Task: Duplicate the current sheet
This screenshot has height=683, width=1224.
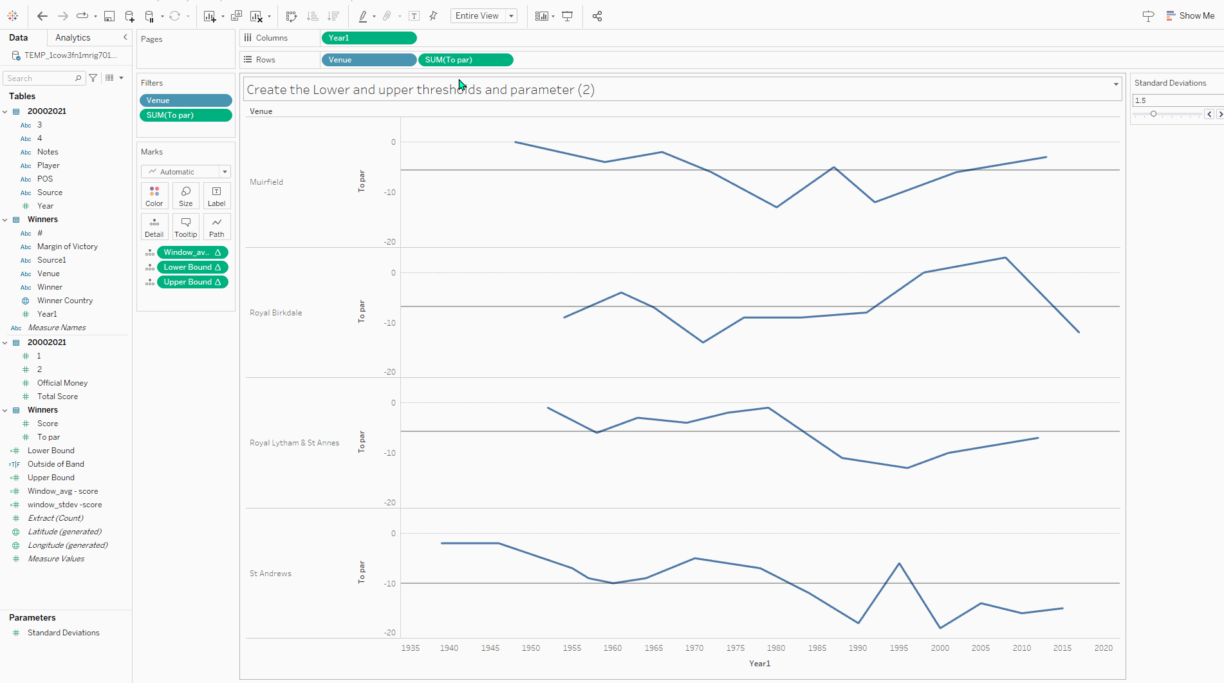Action: (236, 16)
